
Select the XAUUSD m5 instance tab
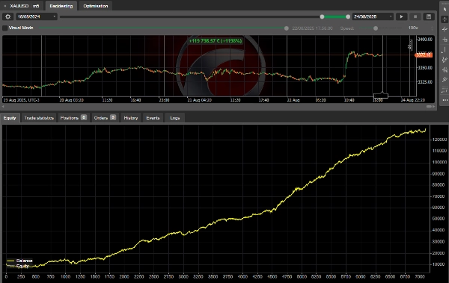click(22, 6)
